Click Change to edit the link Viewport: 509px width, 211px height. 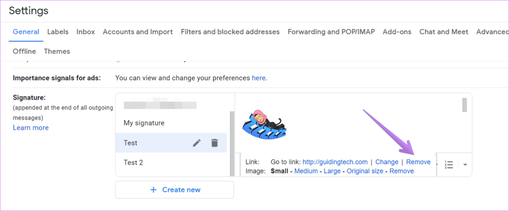[x=387, y=162]
